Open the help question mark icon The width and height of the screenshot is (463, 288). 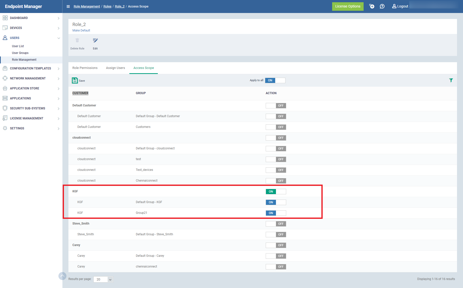382,6
